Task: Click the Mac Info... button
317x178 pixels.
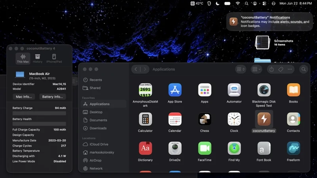Action: (x=24, y=97)
